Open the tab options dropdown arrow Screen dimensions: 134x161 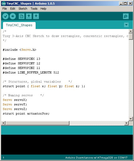126,25
